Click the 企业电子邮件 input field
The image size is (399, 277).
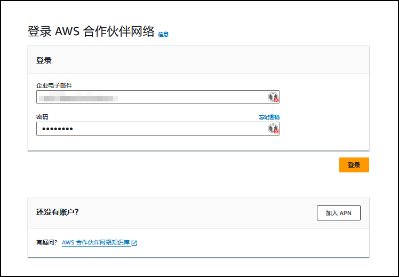tap(158, 97)
